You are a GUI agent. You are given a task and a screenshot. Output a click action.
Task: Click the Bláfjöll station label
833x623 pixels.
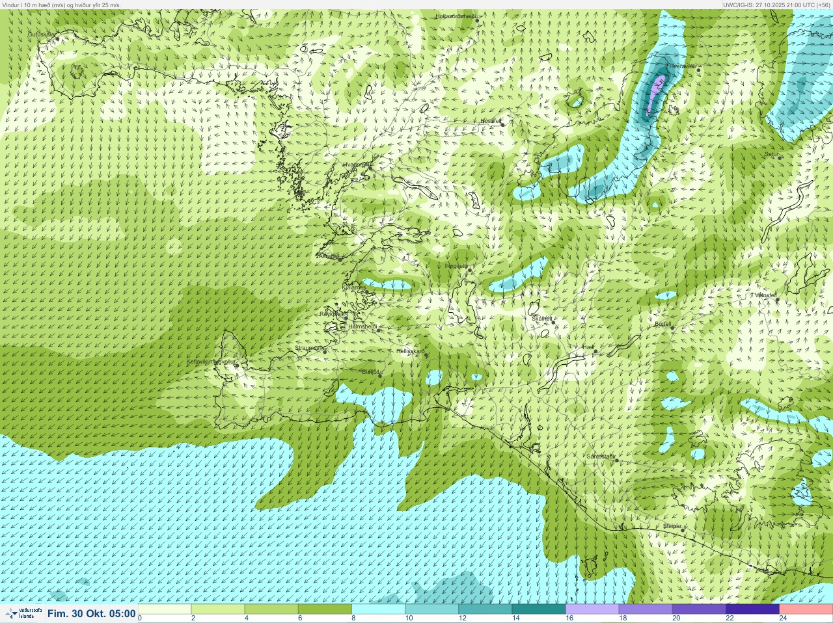(370, 372)
